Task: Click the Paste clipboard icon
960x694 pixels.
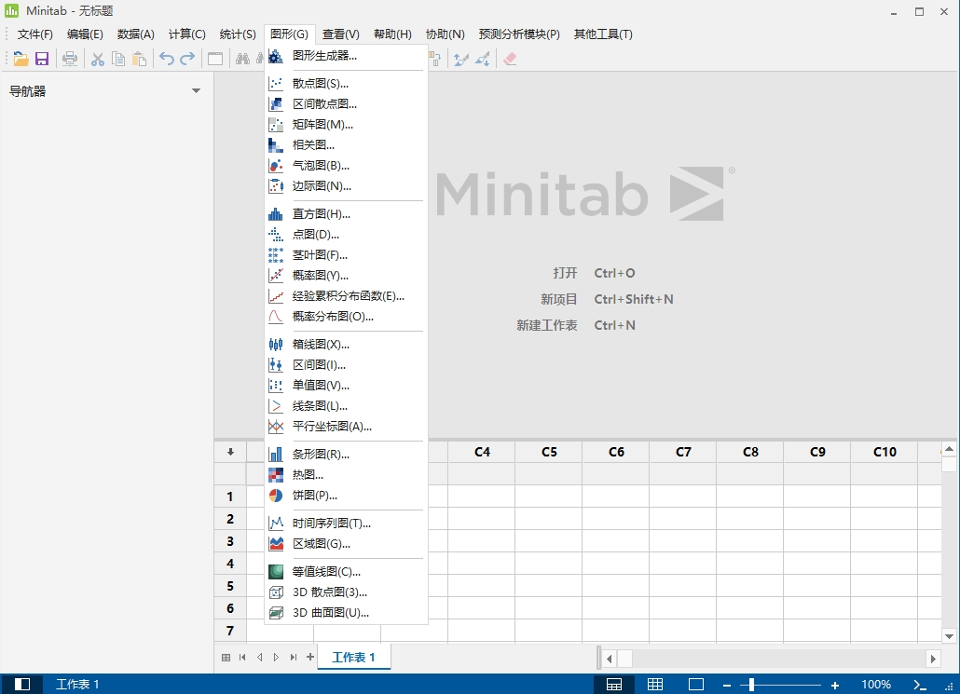Action: click(140, 59)
